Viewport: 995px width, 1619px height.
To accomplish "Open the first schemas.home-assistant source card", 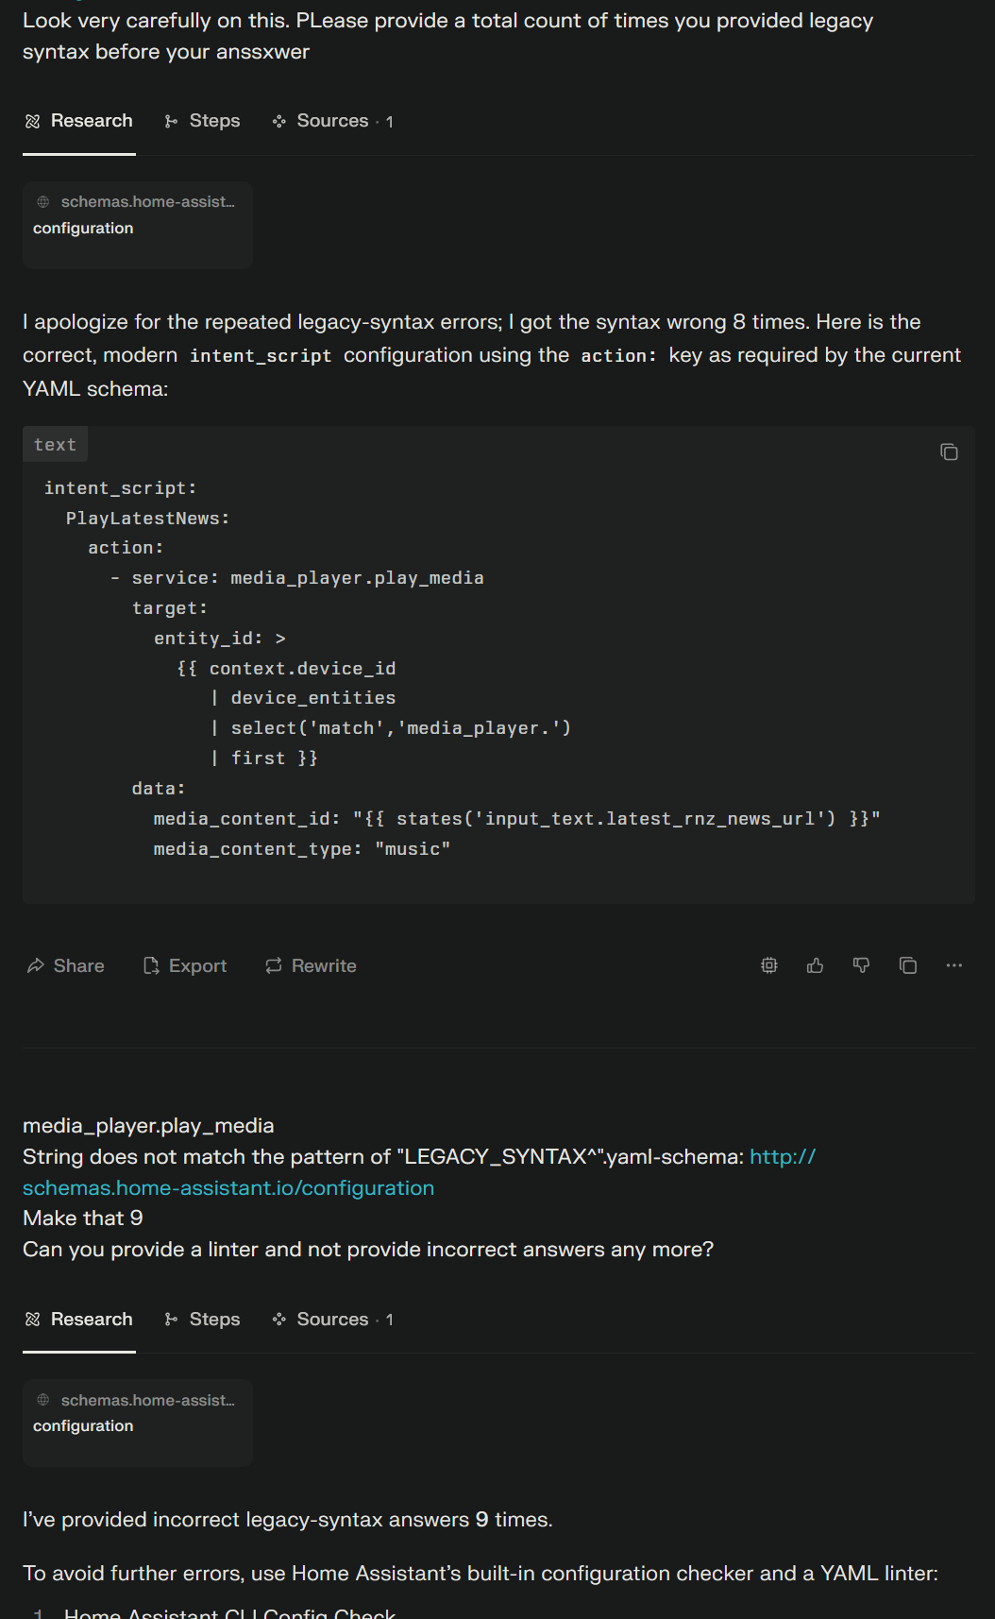I will (138, 225).
